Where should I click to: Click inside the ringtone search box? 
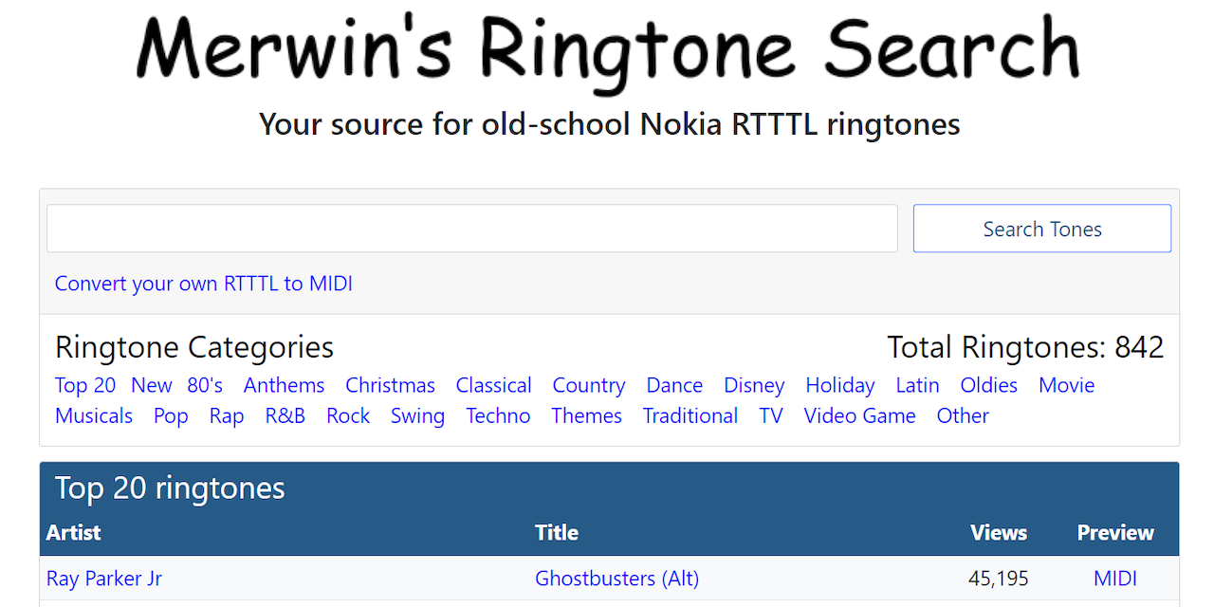[471, 228]
